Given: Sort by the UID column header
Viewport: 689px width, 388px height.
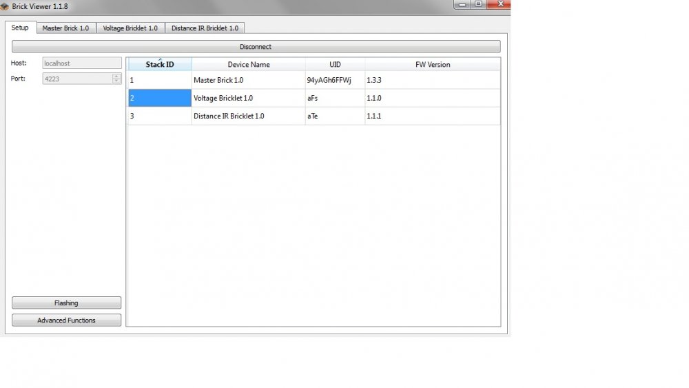Looking at the screenshot, I should [335, 65].
